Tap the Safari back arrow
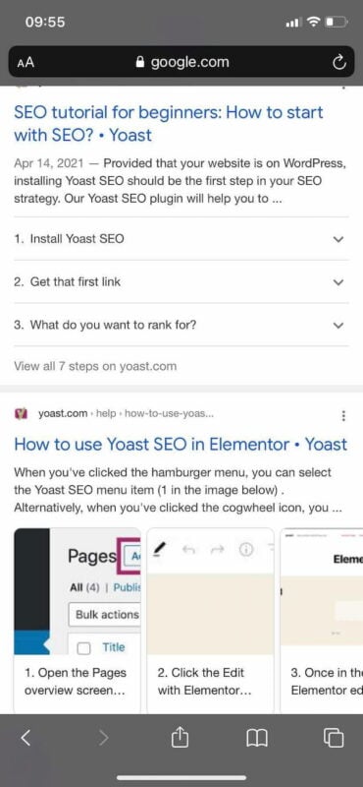Screen dimensions: 363x787 26,737
